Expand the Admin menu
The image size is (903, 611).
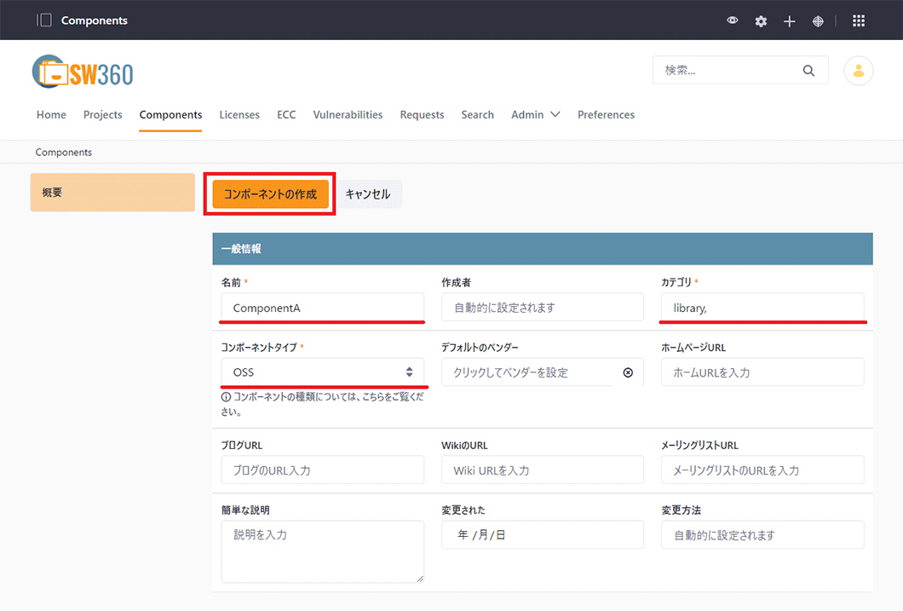click(535, 115)
